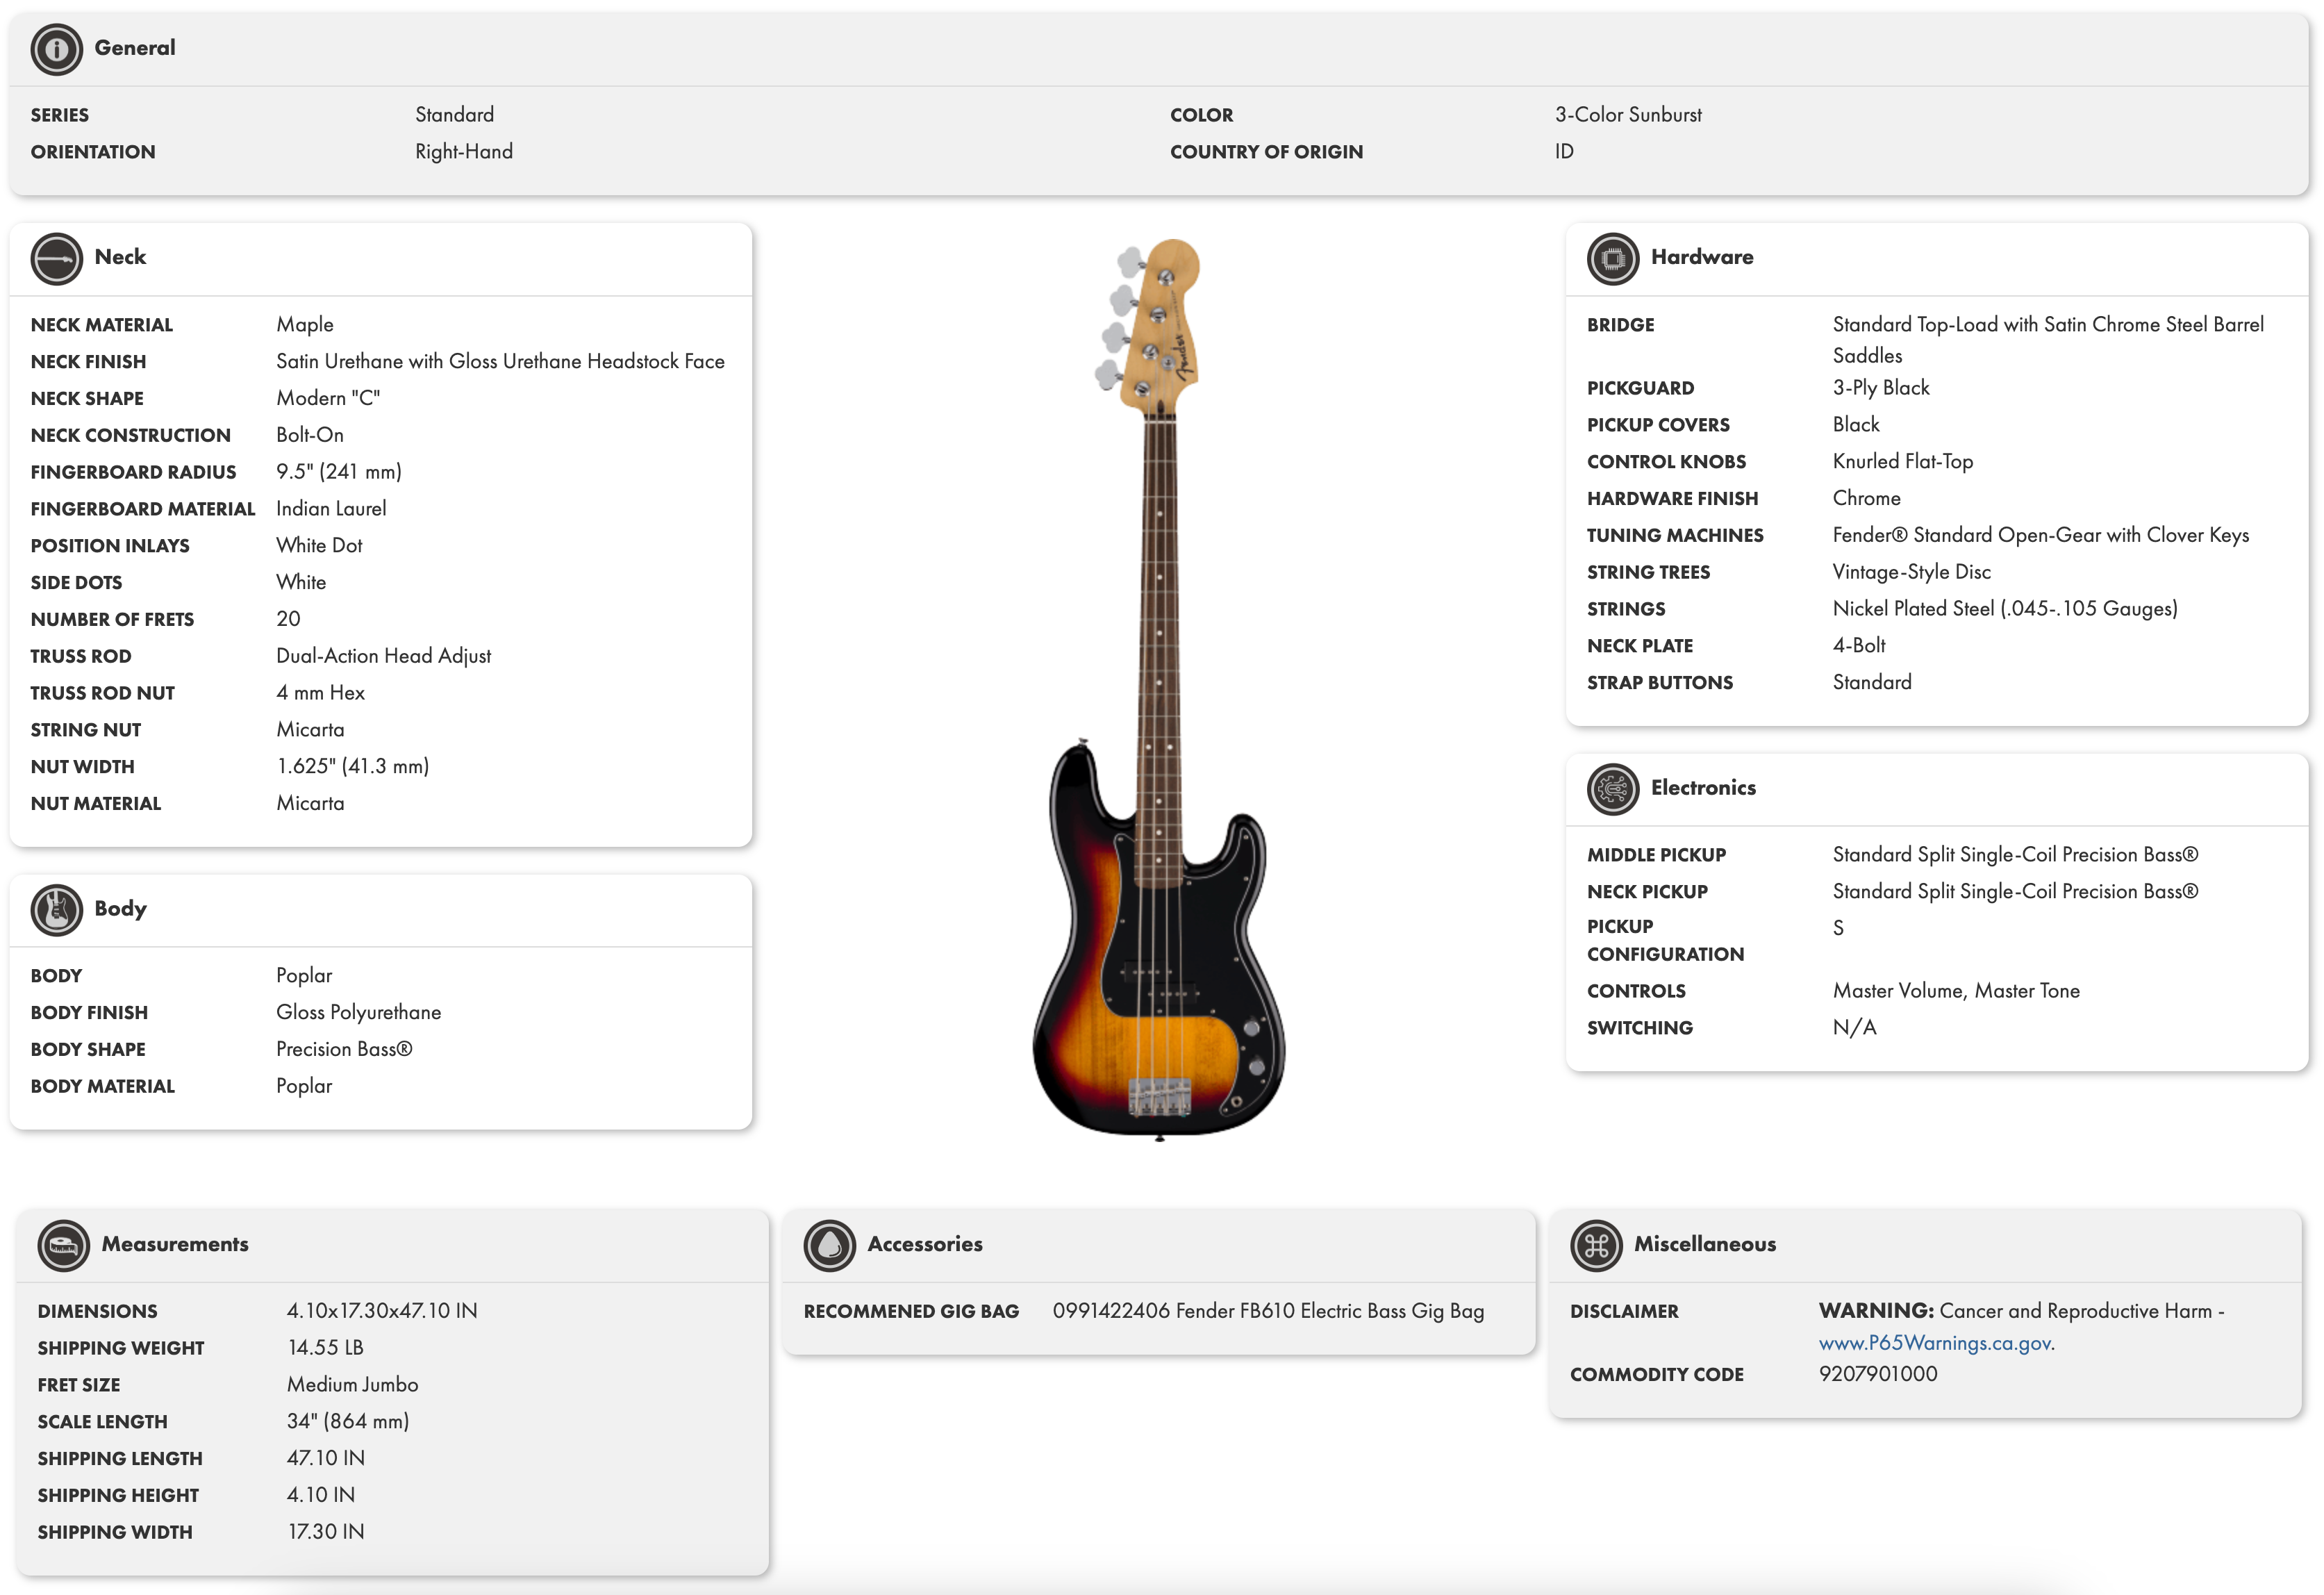
Task: Click the switching value 'N/A'
Action: click(x=1854, y=1027)
